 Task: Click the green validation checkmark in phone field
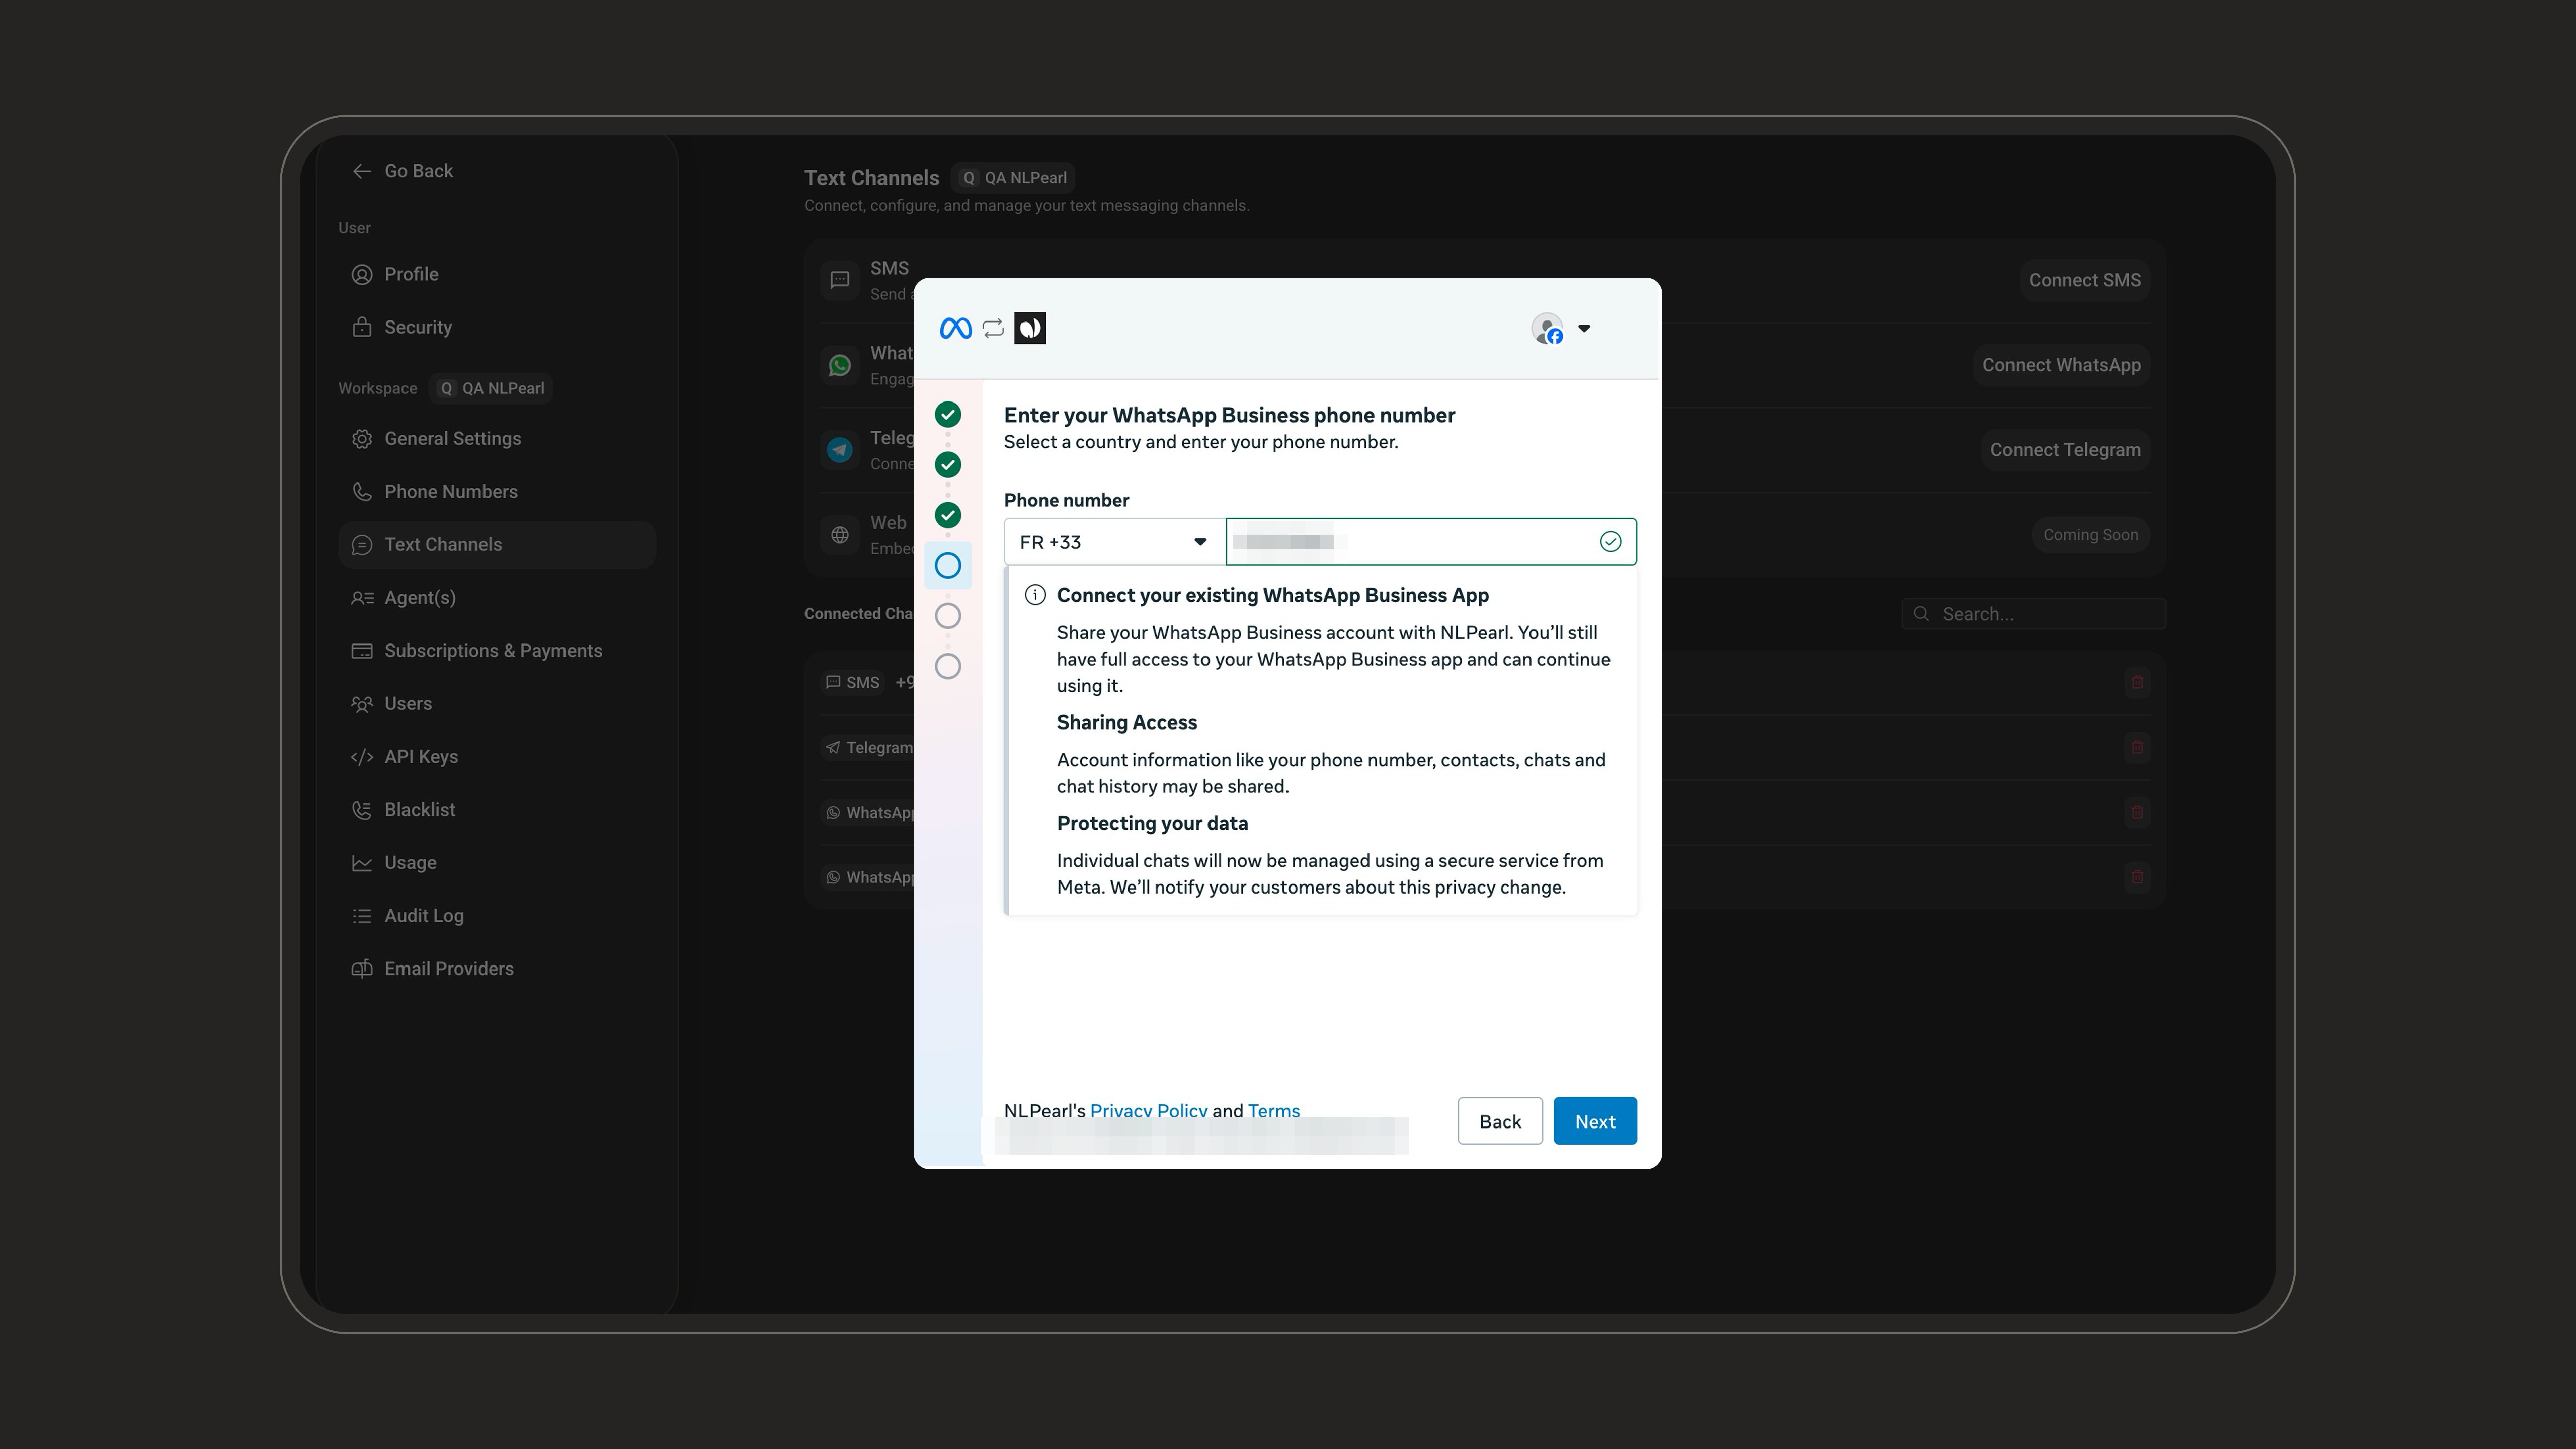coord(1610,542)
